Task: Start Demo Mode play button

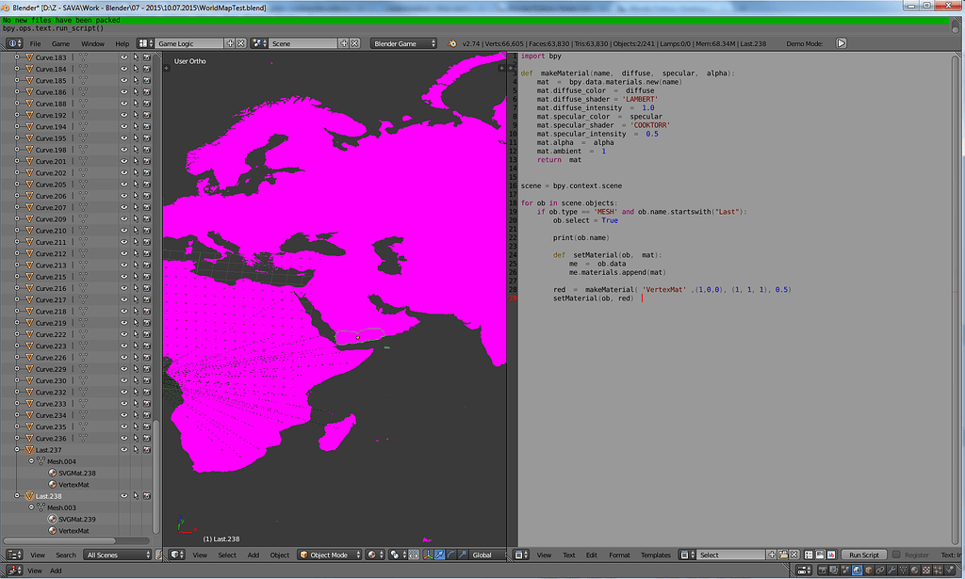Action: tap(842, 43)
